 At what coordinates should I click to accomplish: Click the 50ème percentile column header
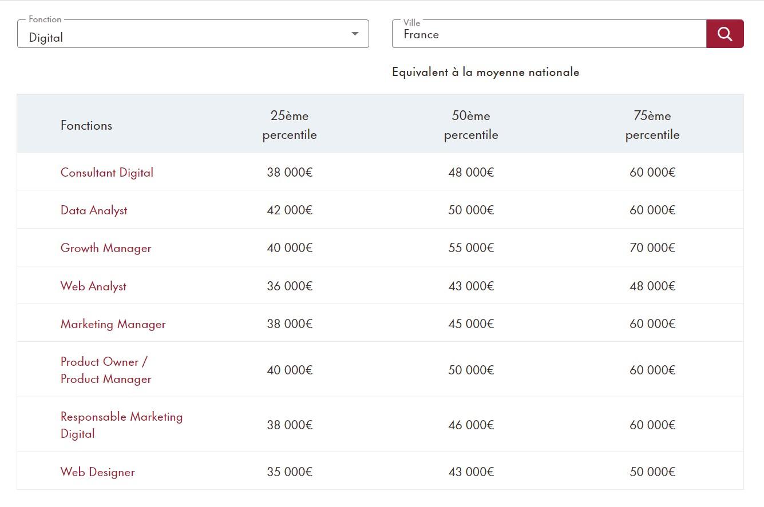point(471,125)
